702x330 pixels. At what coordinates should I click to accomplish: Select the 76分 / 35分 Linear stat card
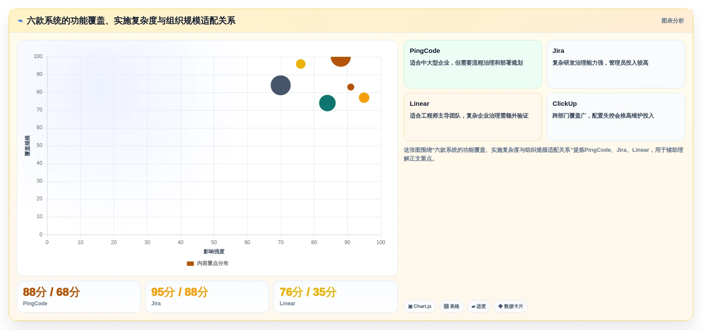335,297
